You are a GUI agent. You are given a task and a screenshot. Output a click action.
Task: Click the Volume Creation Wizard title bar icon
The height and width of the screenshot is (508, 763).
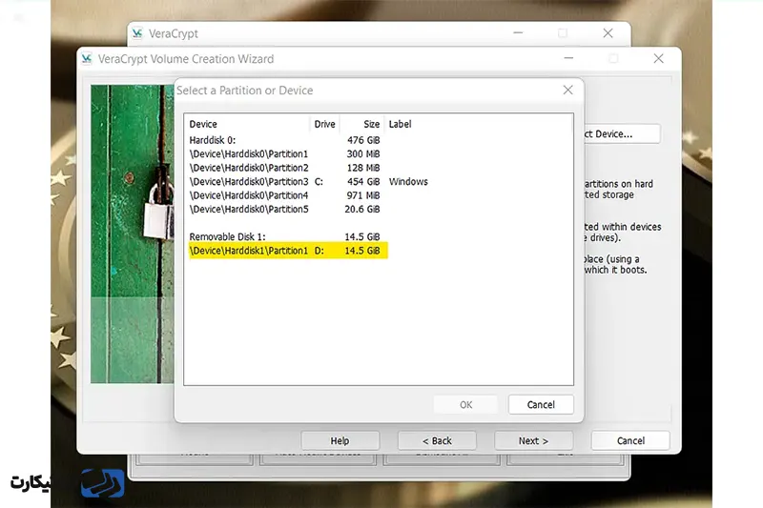pyautogui.click(x=87, y=59)
